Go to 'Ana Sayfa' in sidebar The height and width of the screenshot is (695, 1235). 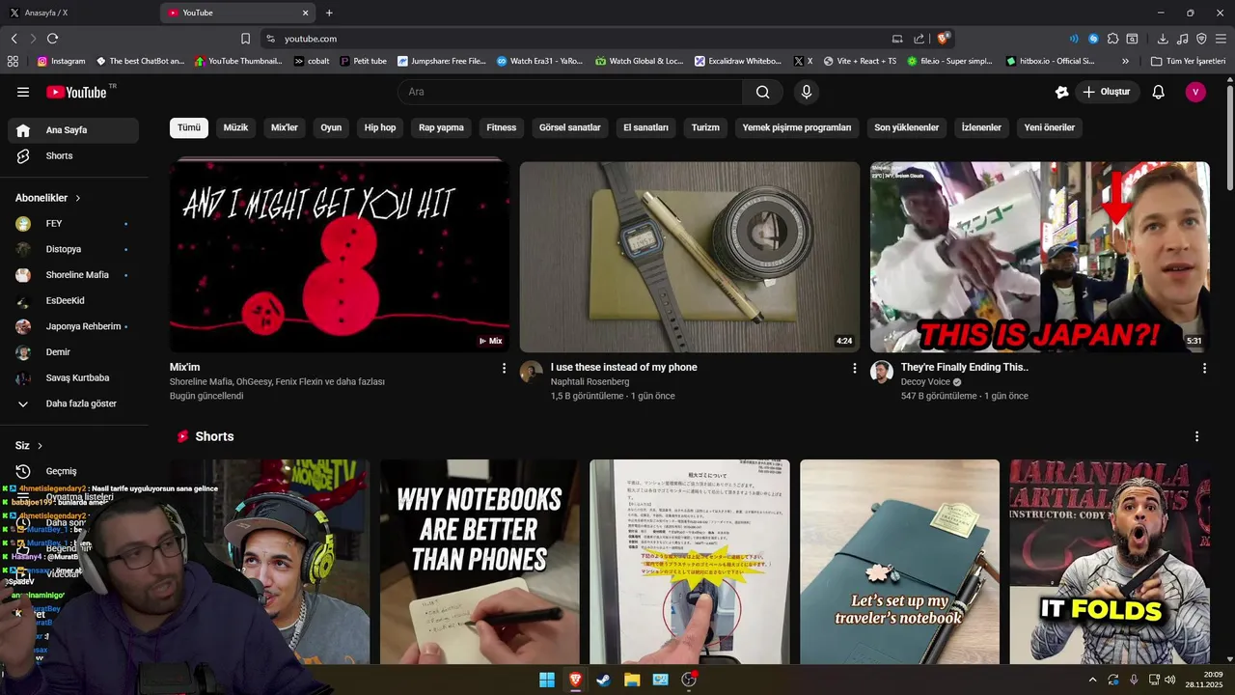click(73, 130)
